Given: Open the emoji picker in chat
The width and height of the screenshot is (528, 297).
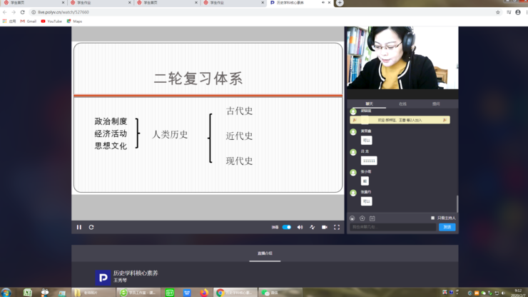Looking at the screenshot, I should pos(352,218).
